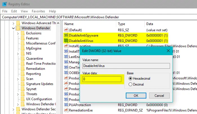Select the Decimal base radio button
Screen dimensions: 197x114
130,84
